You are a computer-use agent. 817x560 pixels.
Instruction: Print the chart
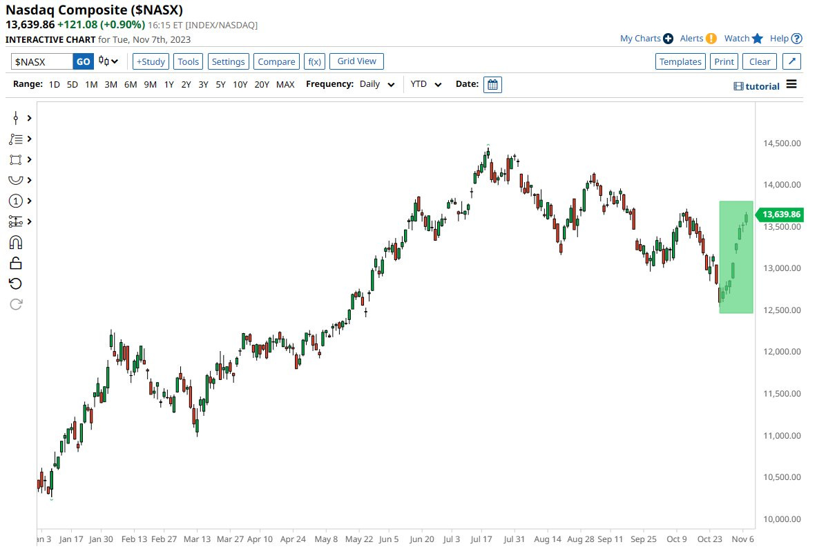coord(724,61)
